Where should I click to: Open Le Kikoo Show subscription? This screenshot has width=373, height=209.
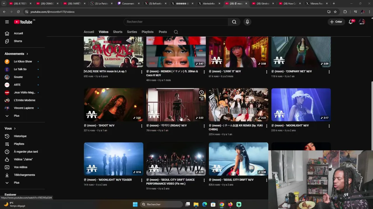[22, 62]
